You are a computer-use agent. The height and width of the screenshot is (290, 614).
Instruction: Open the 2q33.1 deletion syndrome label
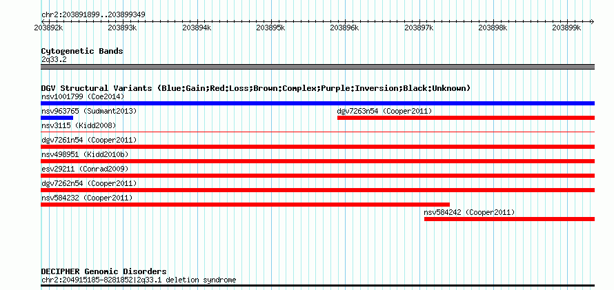pyautogui.click(x=139, y=280)
